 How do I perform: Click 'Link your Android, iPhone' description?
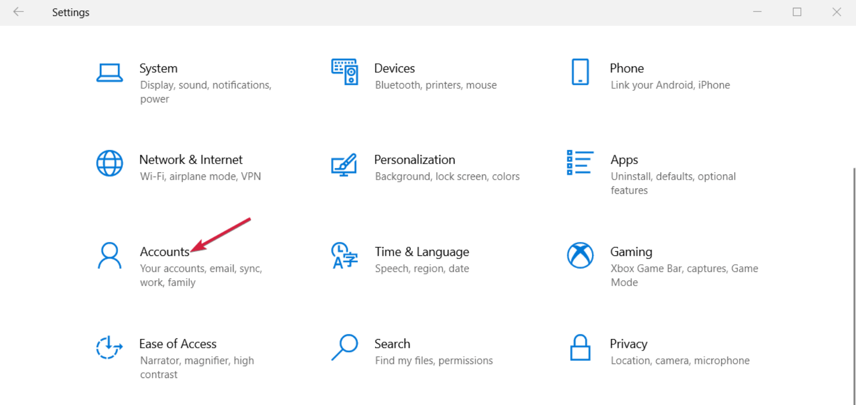pos(670,85)
